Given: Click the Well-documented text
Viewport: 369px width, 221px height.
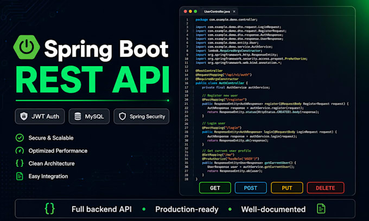Looking at the screenshot, I should coord(273,209).
